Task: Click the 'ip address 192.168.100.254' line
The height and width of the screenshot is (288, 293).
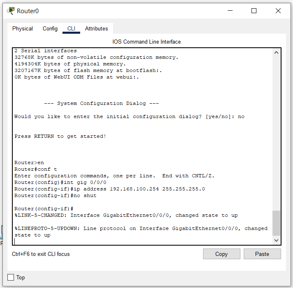Action: click(x=110, y=189)
